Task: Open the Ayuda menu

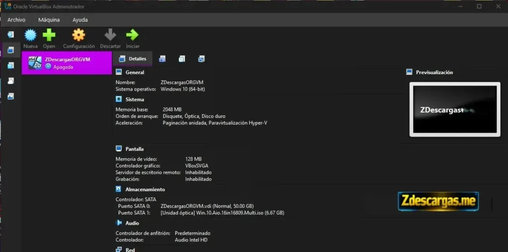Action: click(x=80, y=20)
